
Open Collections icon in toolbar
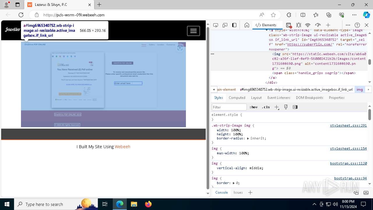tap(329, 15)
